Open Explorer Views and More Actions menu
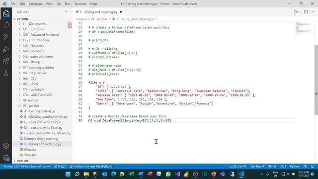This screenshot has height=179, width=318. pyautogui.click(x=67, y=12)
